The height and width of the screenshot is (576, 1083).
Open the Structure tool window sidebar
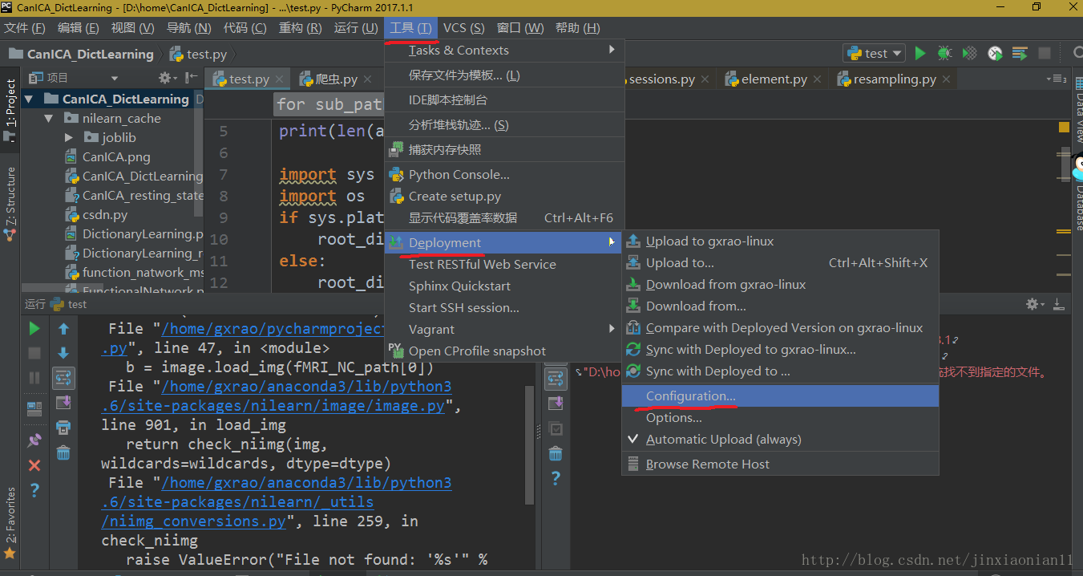pyautogui.click(x=10, y=202)
